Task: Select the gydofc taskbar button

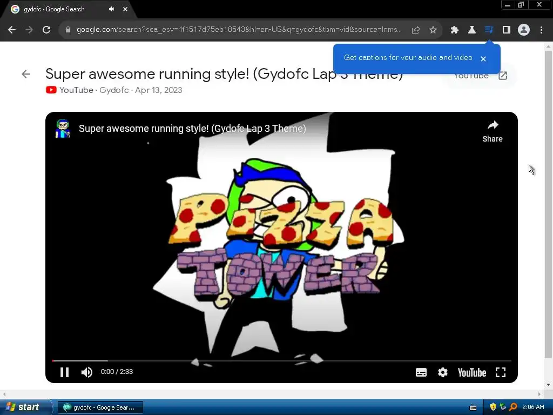Action: [x=100, y=407]
